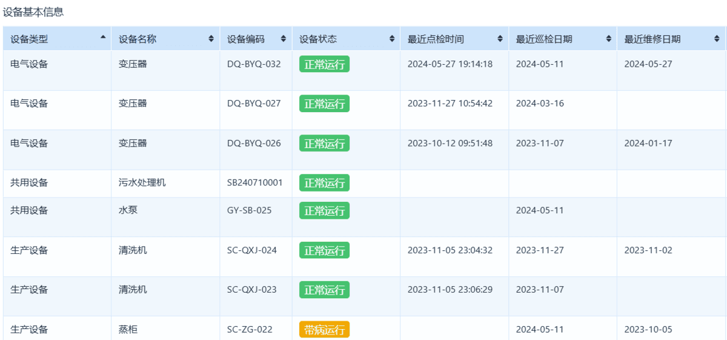The image size is (727, 340).
Task: Click patrol date 2023-11-07 in DQ-BYQ-026 row
Action: (540, 143)
